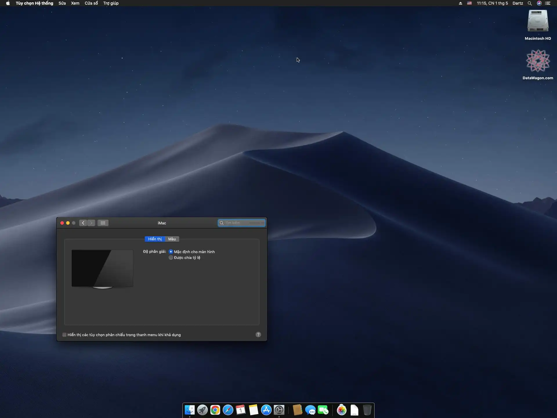Select 'Mặc định cho màn hình' resolution
The height and width of the screenshot is (418, 557).
pos(171,252)
